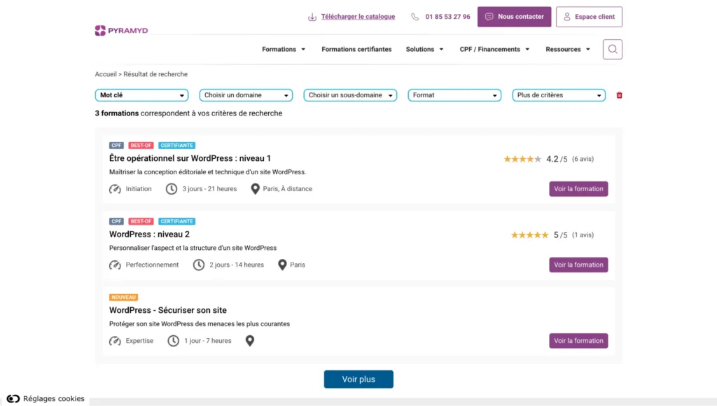Click the Voir plus button
This screenshot has height=406, width=717.
coord(358,379)
